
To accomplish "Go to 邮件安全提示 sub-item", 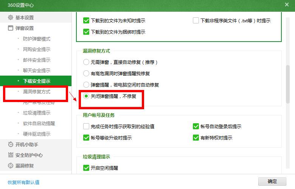I will point(37,60).
